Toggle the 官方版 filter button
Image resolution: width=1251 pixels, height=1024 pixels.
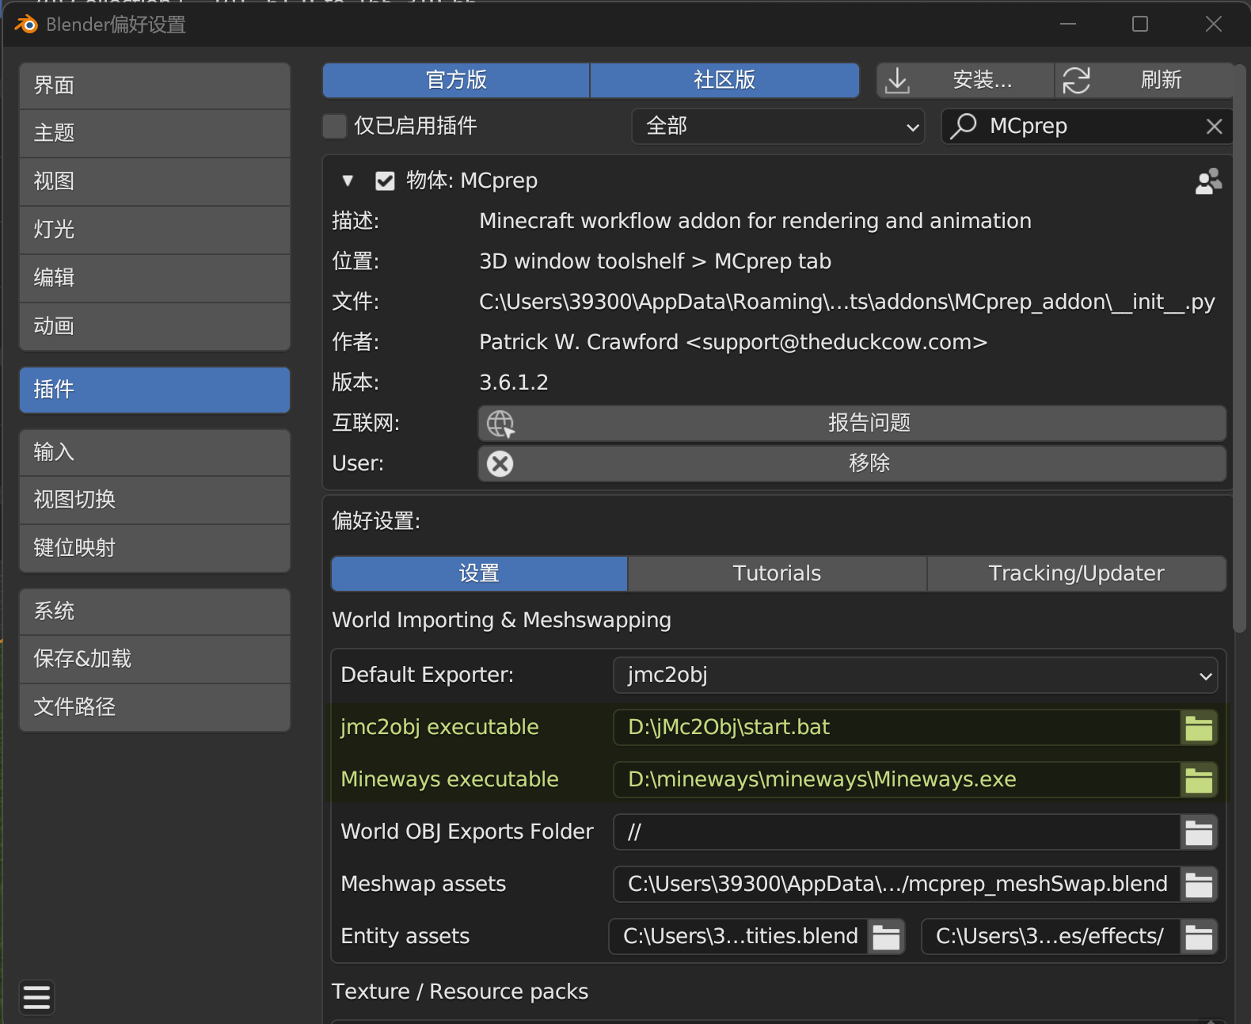click(456, 81)
